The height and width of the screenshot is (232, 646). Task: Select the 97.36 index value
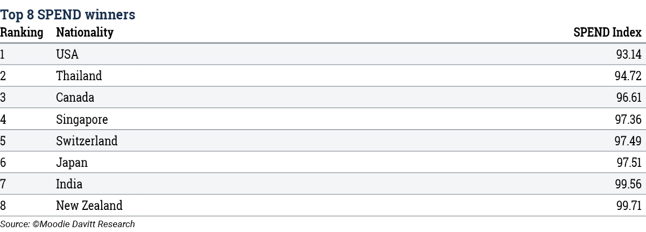pos(628,119)
